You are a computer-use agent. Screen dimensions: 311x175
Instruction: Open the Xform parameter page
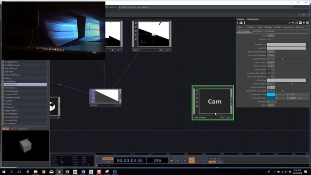coord(240,27)
